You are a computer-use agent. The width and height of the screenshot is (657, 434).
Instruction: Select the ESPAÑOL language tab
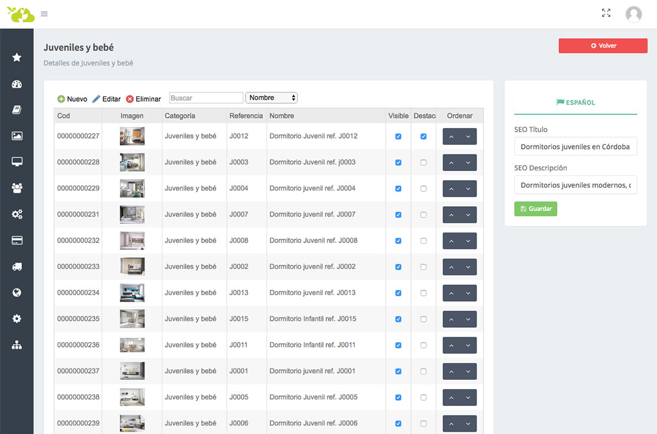click(575, 103)
